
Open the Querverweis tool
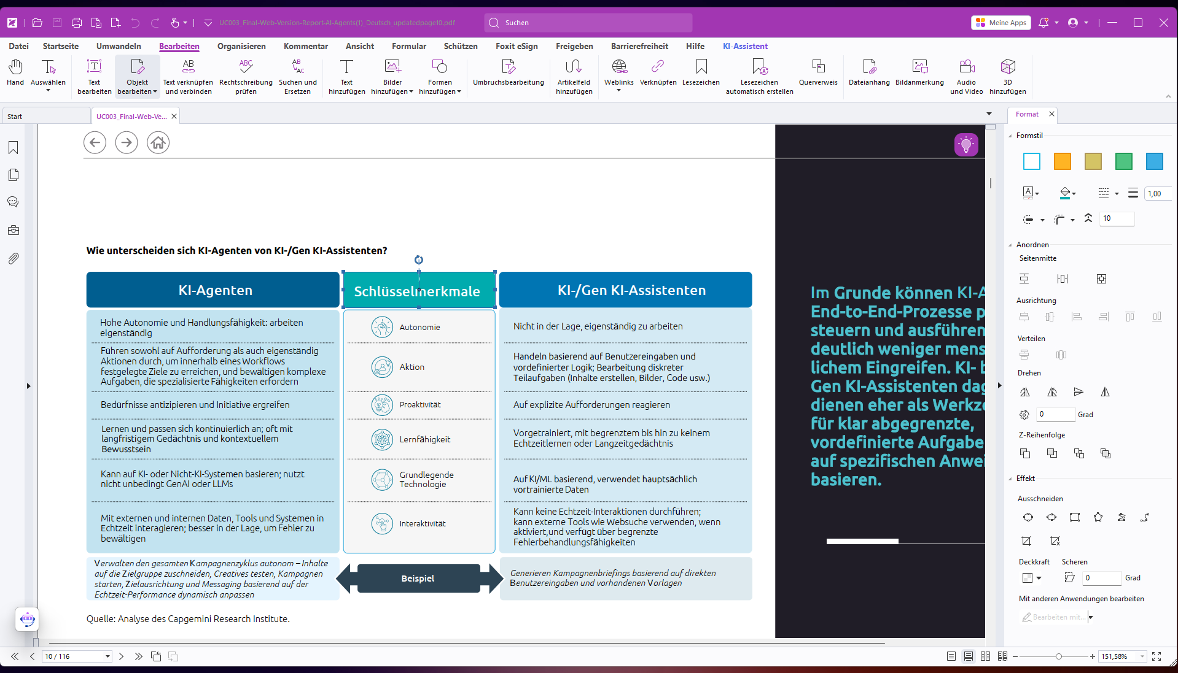(x=818, y=72)
